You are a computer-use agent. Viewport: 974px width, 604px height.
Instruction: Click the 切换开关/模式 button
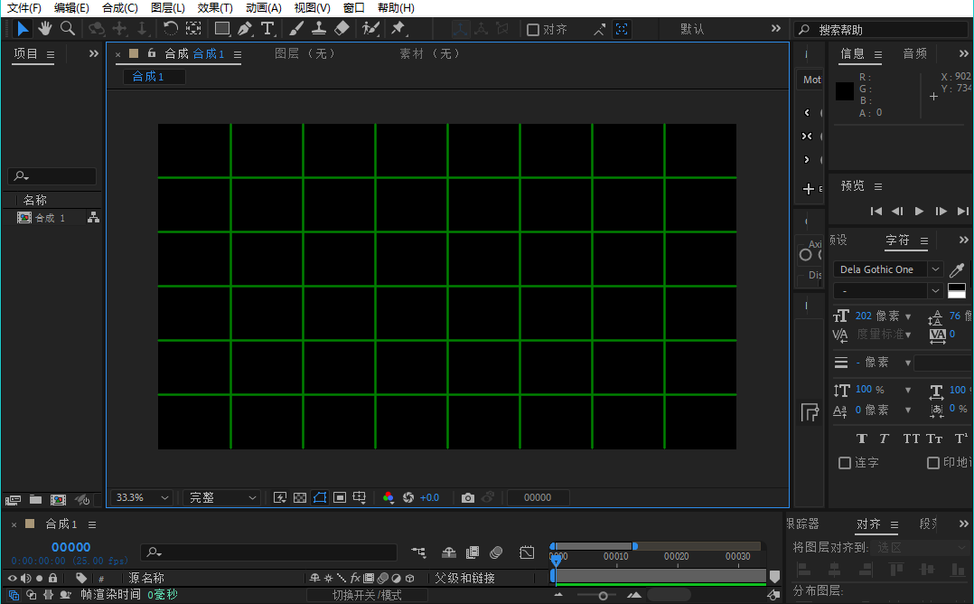pos(367,595)
